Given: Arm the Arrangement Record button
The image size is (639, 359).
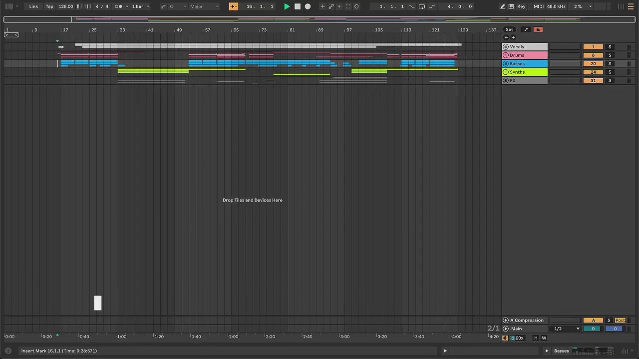Looking at the screenshot, I should pyautogui.click(x=308, y=6).
